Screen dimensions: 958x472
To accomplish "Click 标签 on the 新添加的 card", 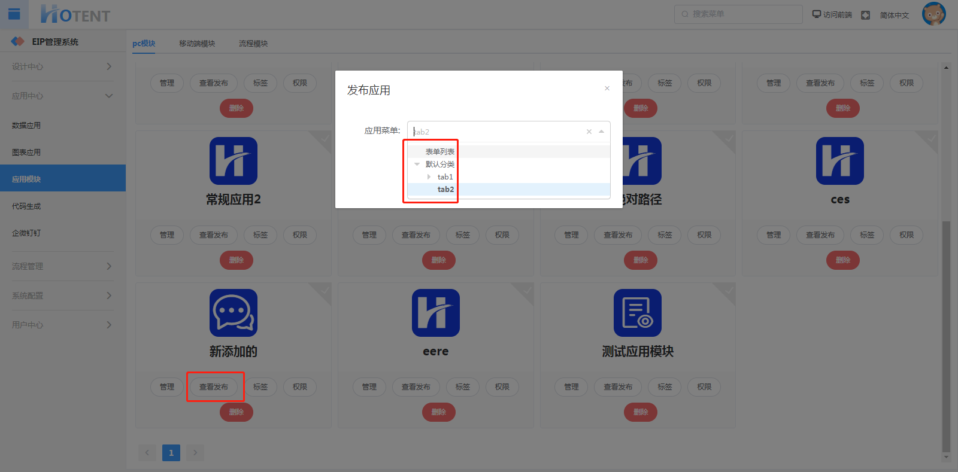I will pyautogui.click(x=260, y=387).
